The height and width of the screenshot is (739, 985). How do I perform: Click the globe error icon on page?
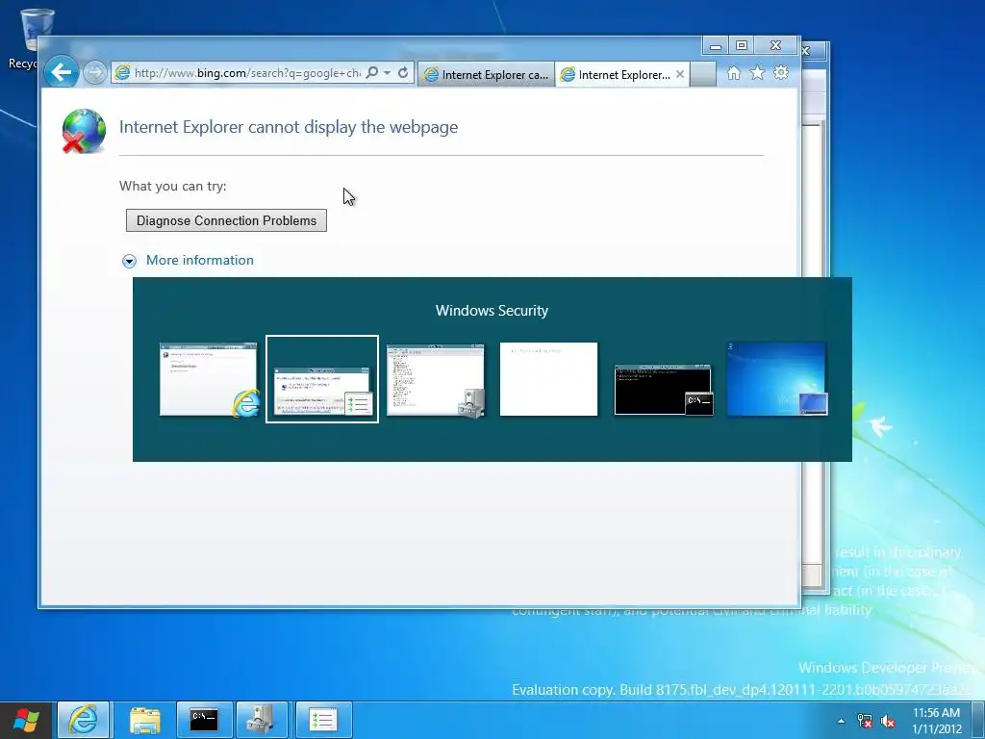point(84,131)
